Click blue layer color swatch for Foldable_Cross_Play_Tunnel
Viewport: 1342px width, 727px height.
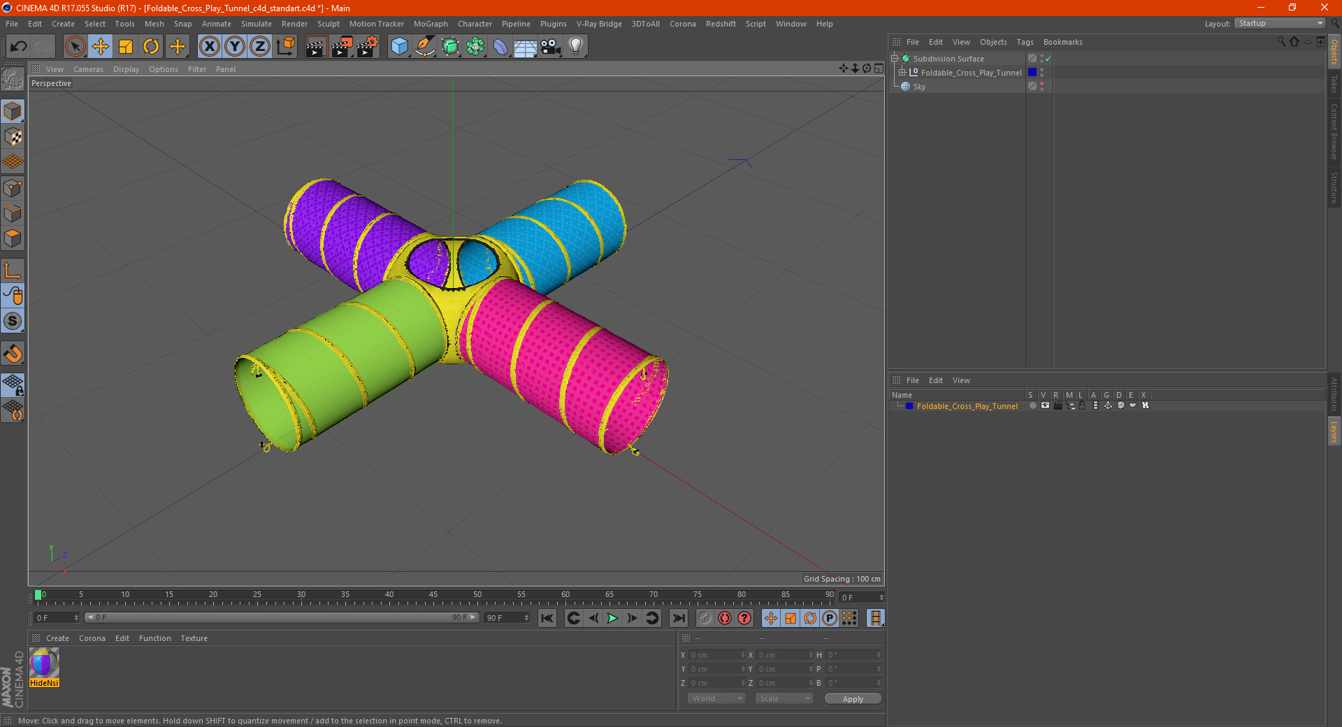coord(909,405)
